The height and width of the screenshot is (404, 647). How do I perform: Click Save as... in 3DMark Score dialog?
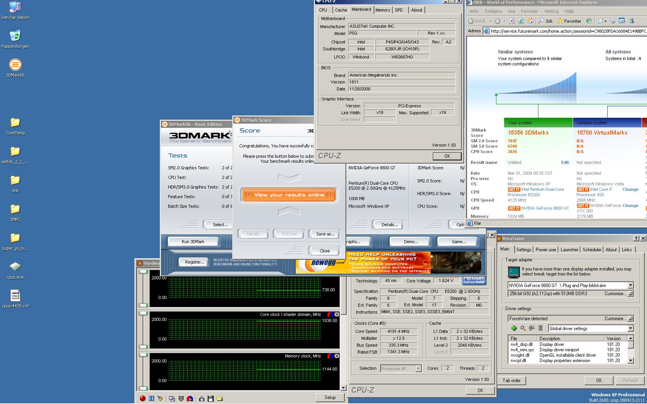tap(325, 234)
